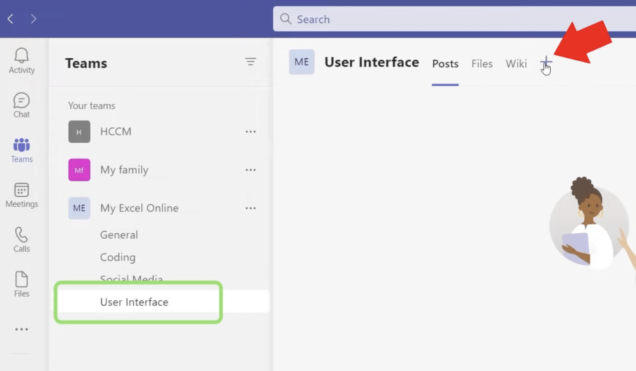Open Files from the left sidebar
Viewport: 636px width, 371px height.
pos(21,284)
